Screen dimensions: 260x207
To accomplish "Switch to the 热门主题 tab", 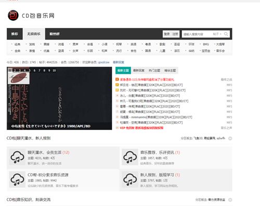I will pyautogui.click(x=154, y=70).
